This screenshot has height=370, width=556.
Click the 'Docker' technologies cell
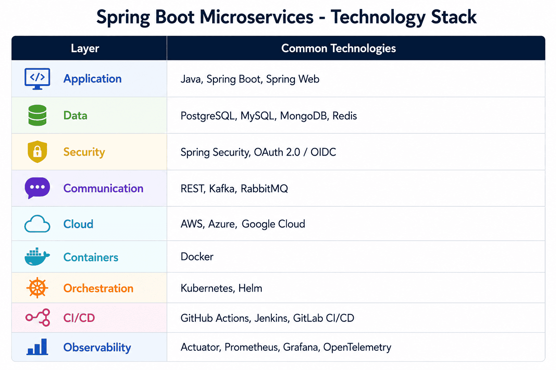coord(356,257)
